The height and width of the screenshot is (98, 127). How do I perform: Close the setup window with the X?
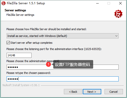(120, 3)
